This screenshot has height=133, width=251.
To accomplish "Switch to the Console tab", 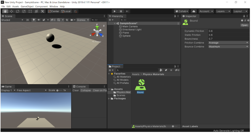I will [x=80, y=86].
